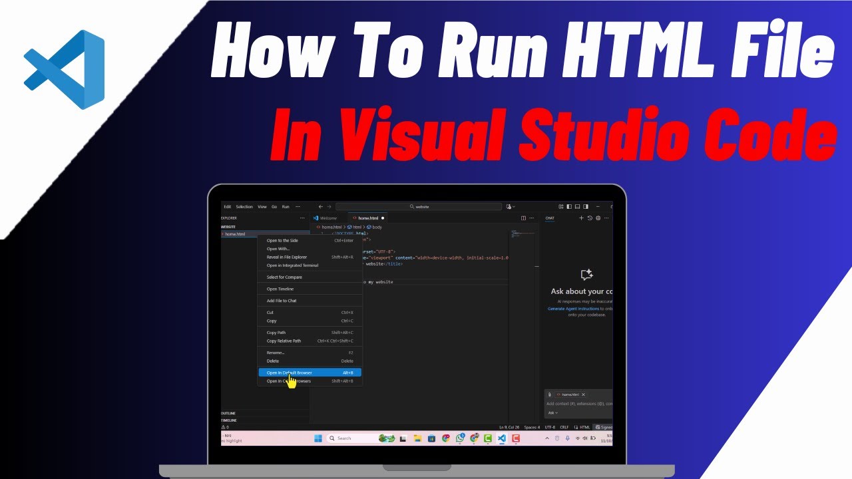Toggle the primary side bar
The image size is (852, 479).
coord(569,207)
